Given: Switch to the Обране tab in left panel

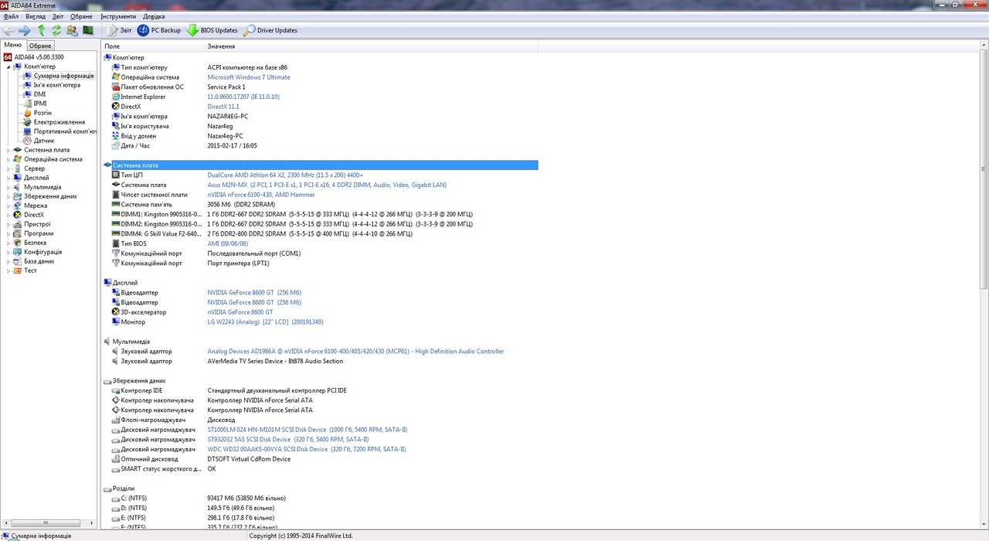Looking at the screenshot, I should (x=40, y=46).
